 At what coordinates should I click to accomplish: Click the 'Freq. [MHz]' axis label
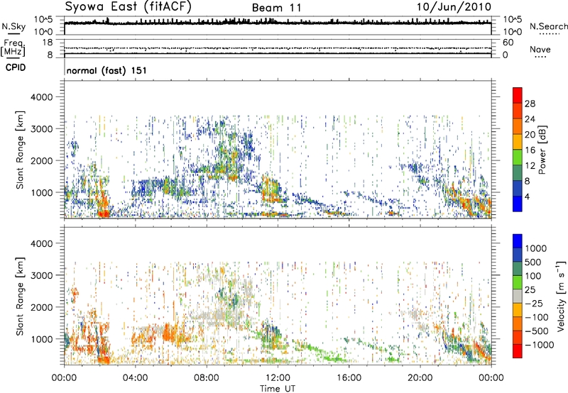tap(13, 48)
